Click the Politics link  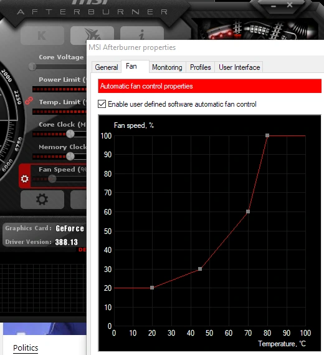[x=26, y=348]
